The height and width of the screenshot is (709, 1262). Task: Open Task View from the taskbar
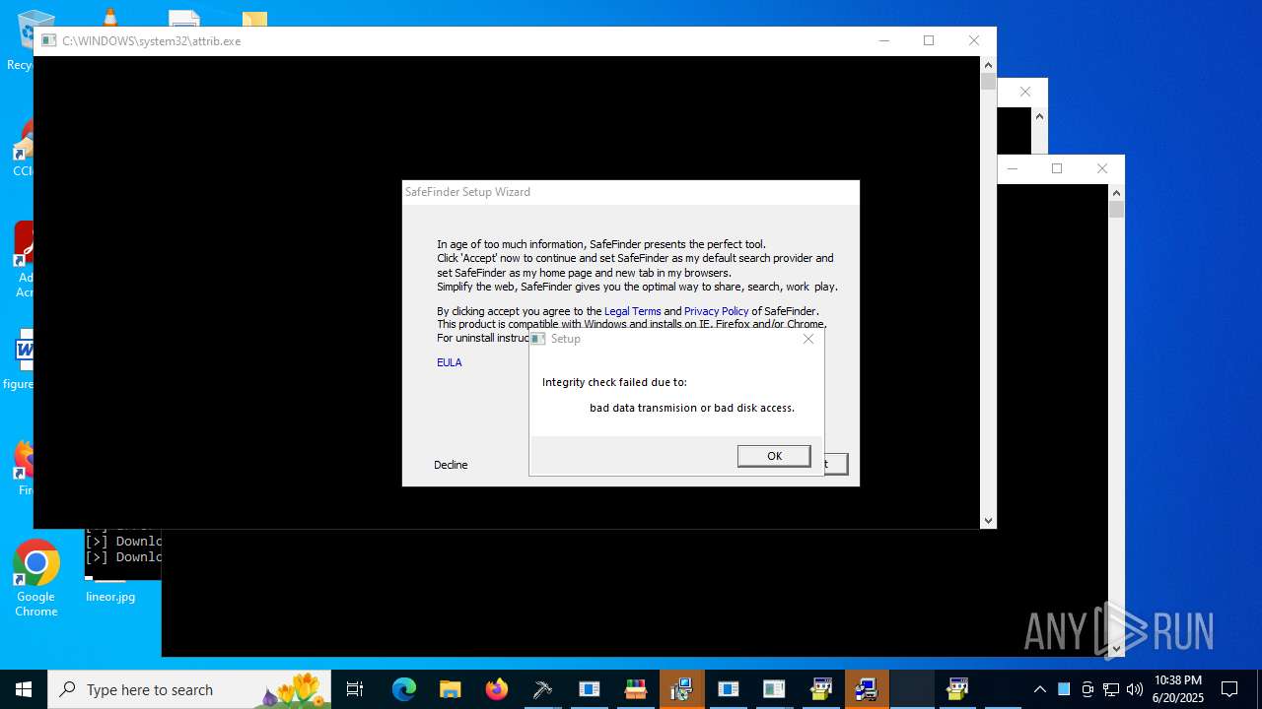click(x=355, y=689)
